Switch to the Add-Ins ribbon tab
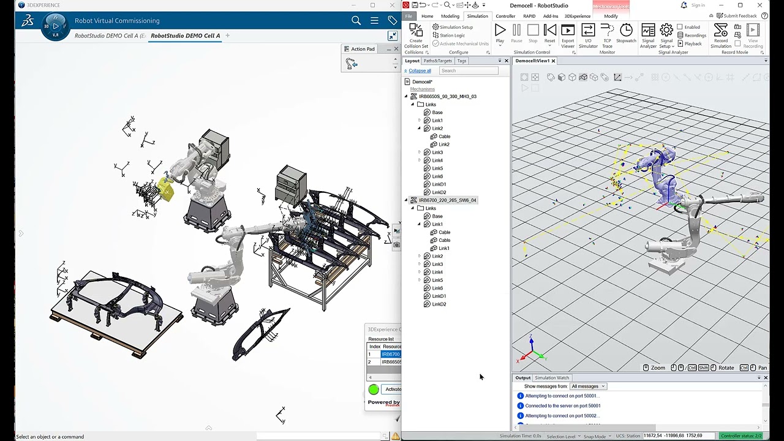Viewport: 784px width, 441px height. [551, 16]
